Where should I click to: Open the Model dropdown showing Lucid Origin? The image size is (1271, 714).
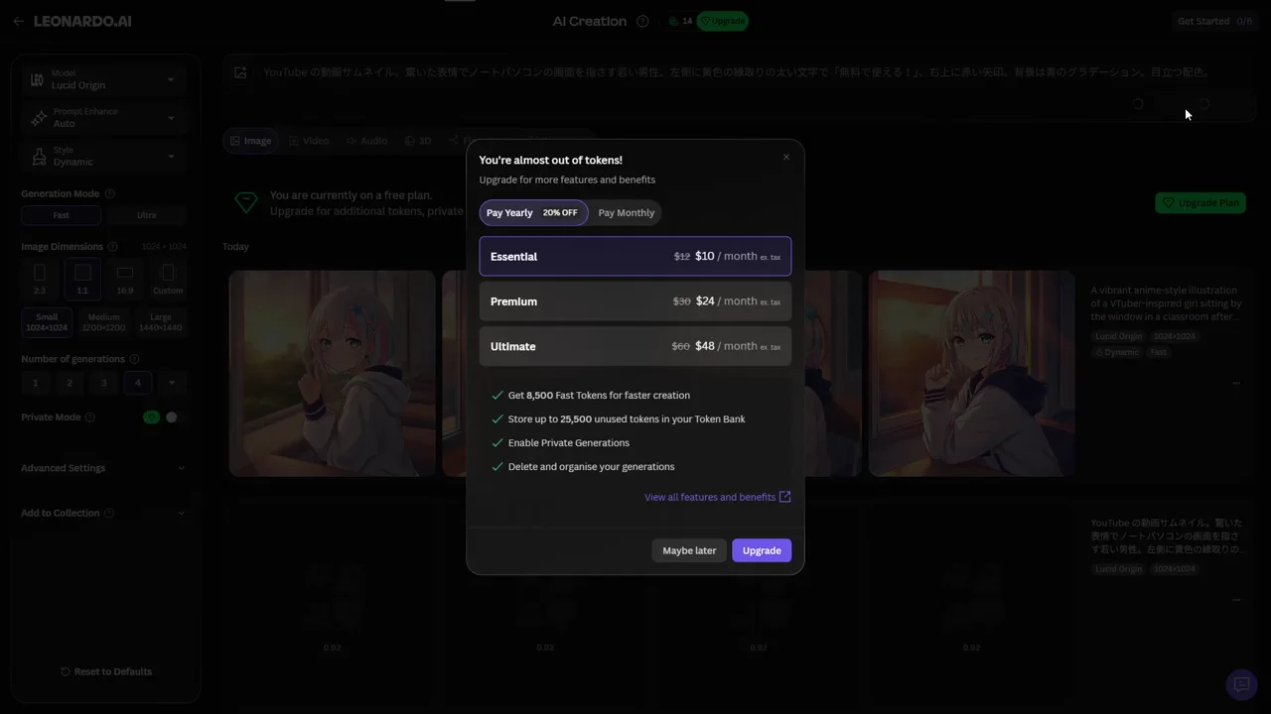pos(103,79)
